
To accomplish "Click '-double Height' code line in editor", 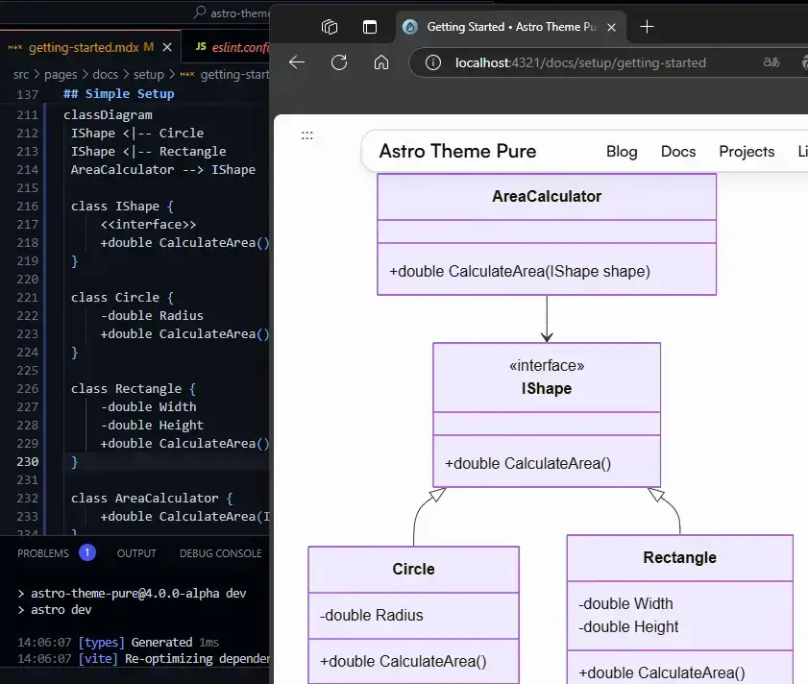I will [152, 426].
